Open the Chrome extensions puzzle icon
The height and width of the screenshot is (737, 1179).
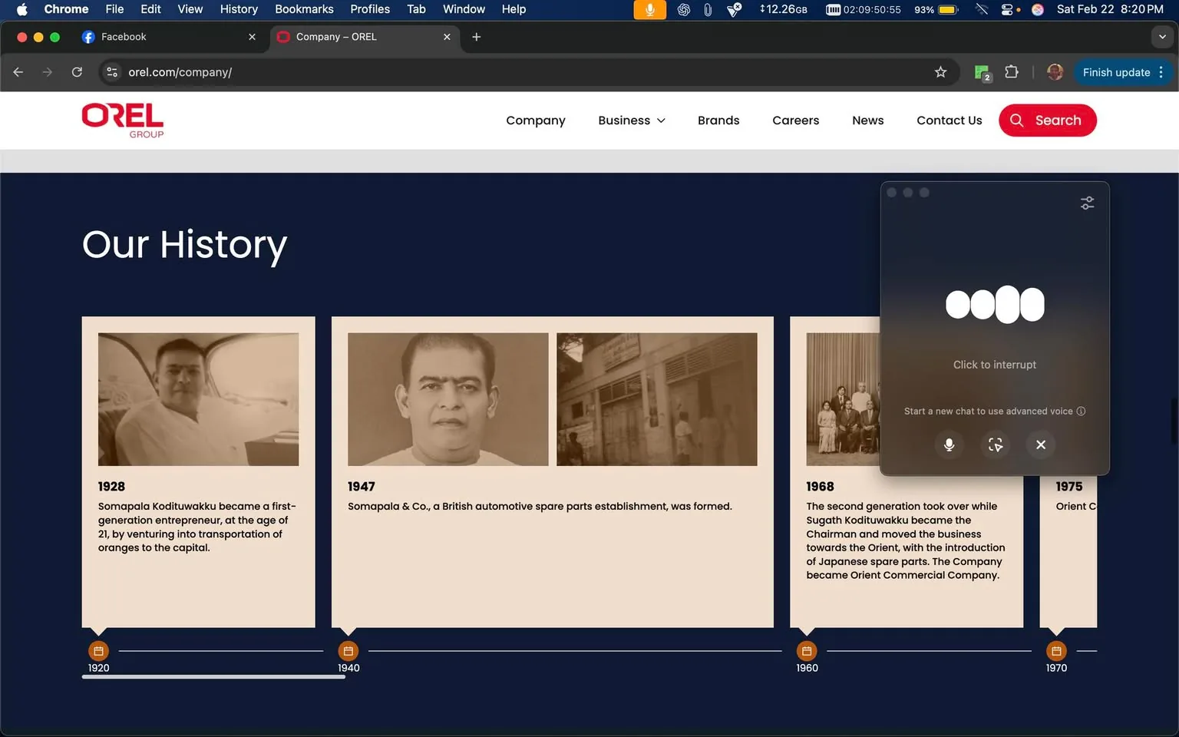(x=1012, y=71)
